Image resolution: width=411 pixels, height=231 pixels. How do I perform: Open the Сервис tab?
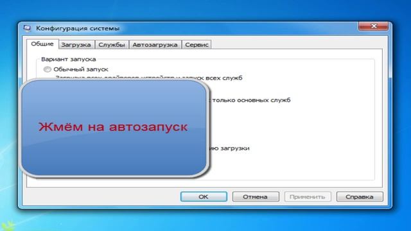click(197, 45)
